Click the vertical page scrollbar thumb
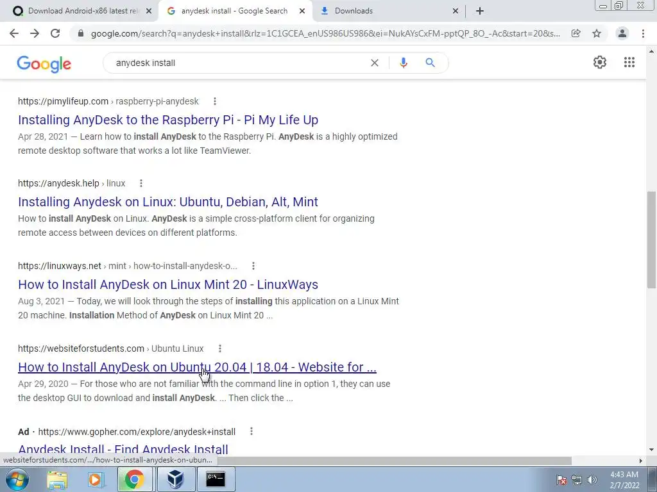The height and width of the screenshot is (492, 657). click(x=651, y=240)
